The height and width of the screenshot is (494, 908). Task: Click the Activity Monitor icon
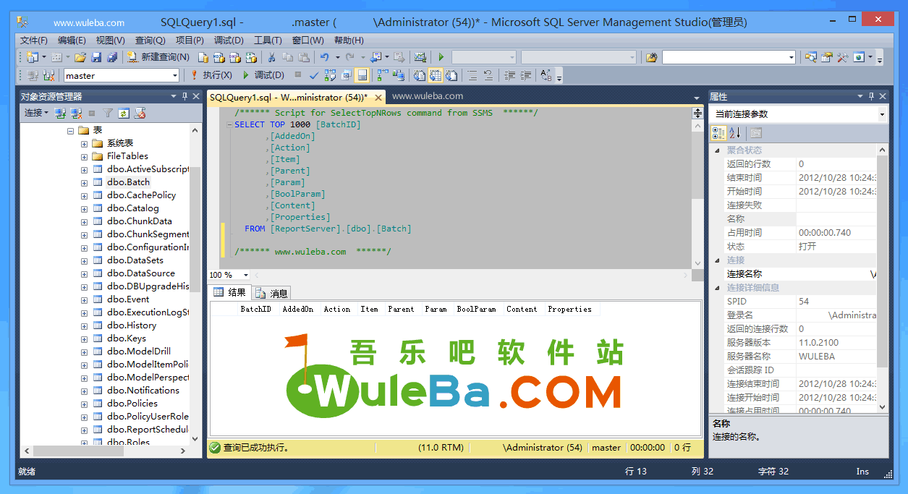420,57
